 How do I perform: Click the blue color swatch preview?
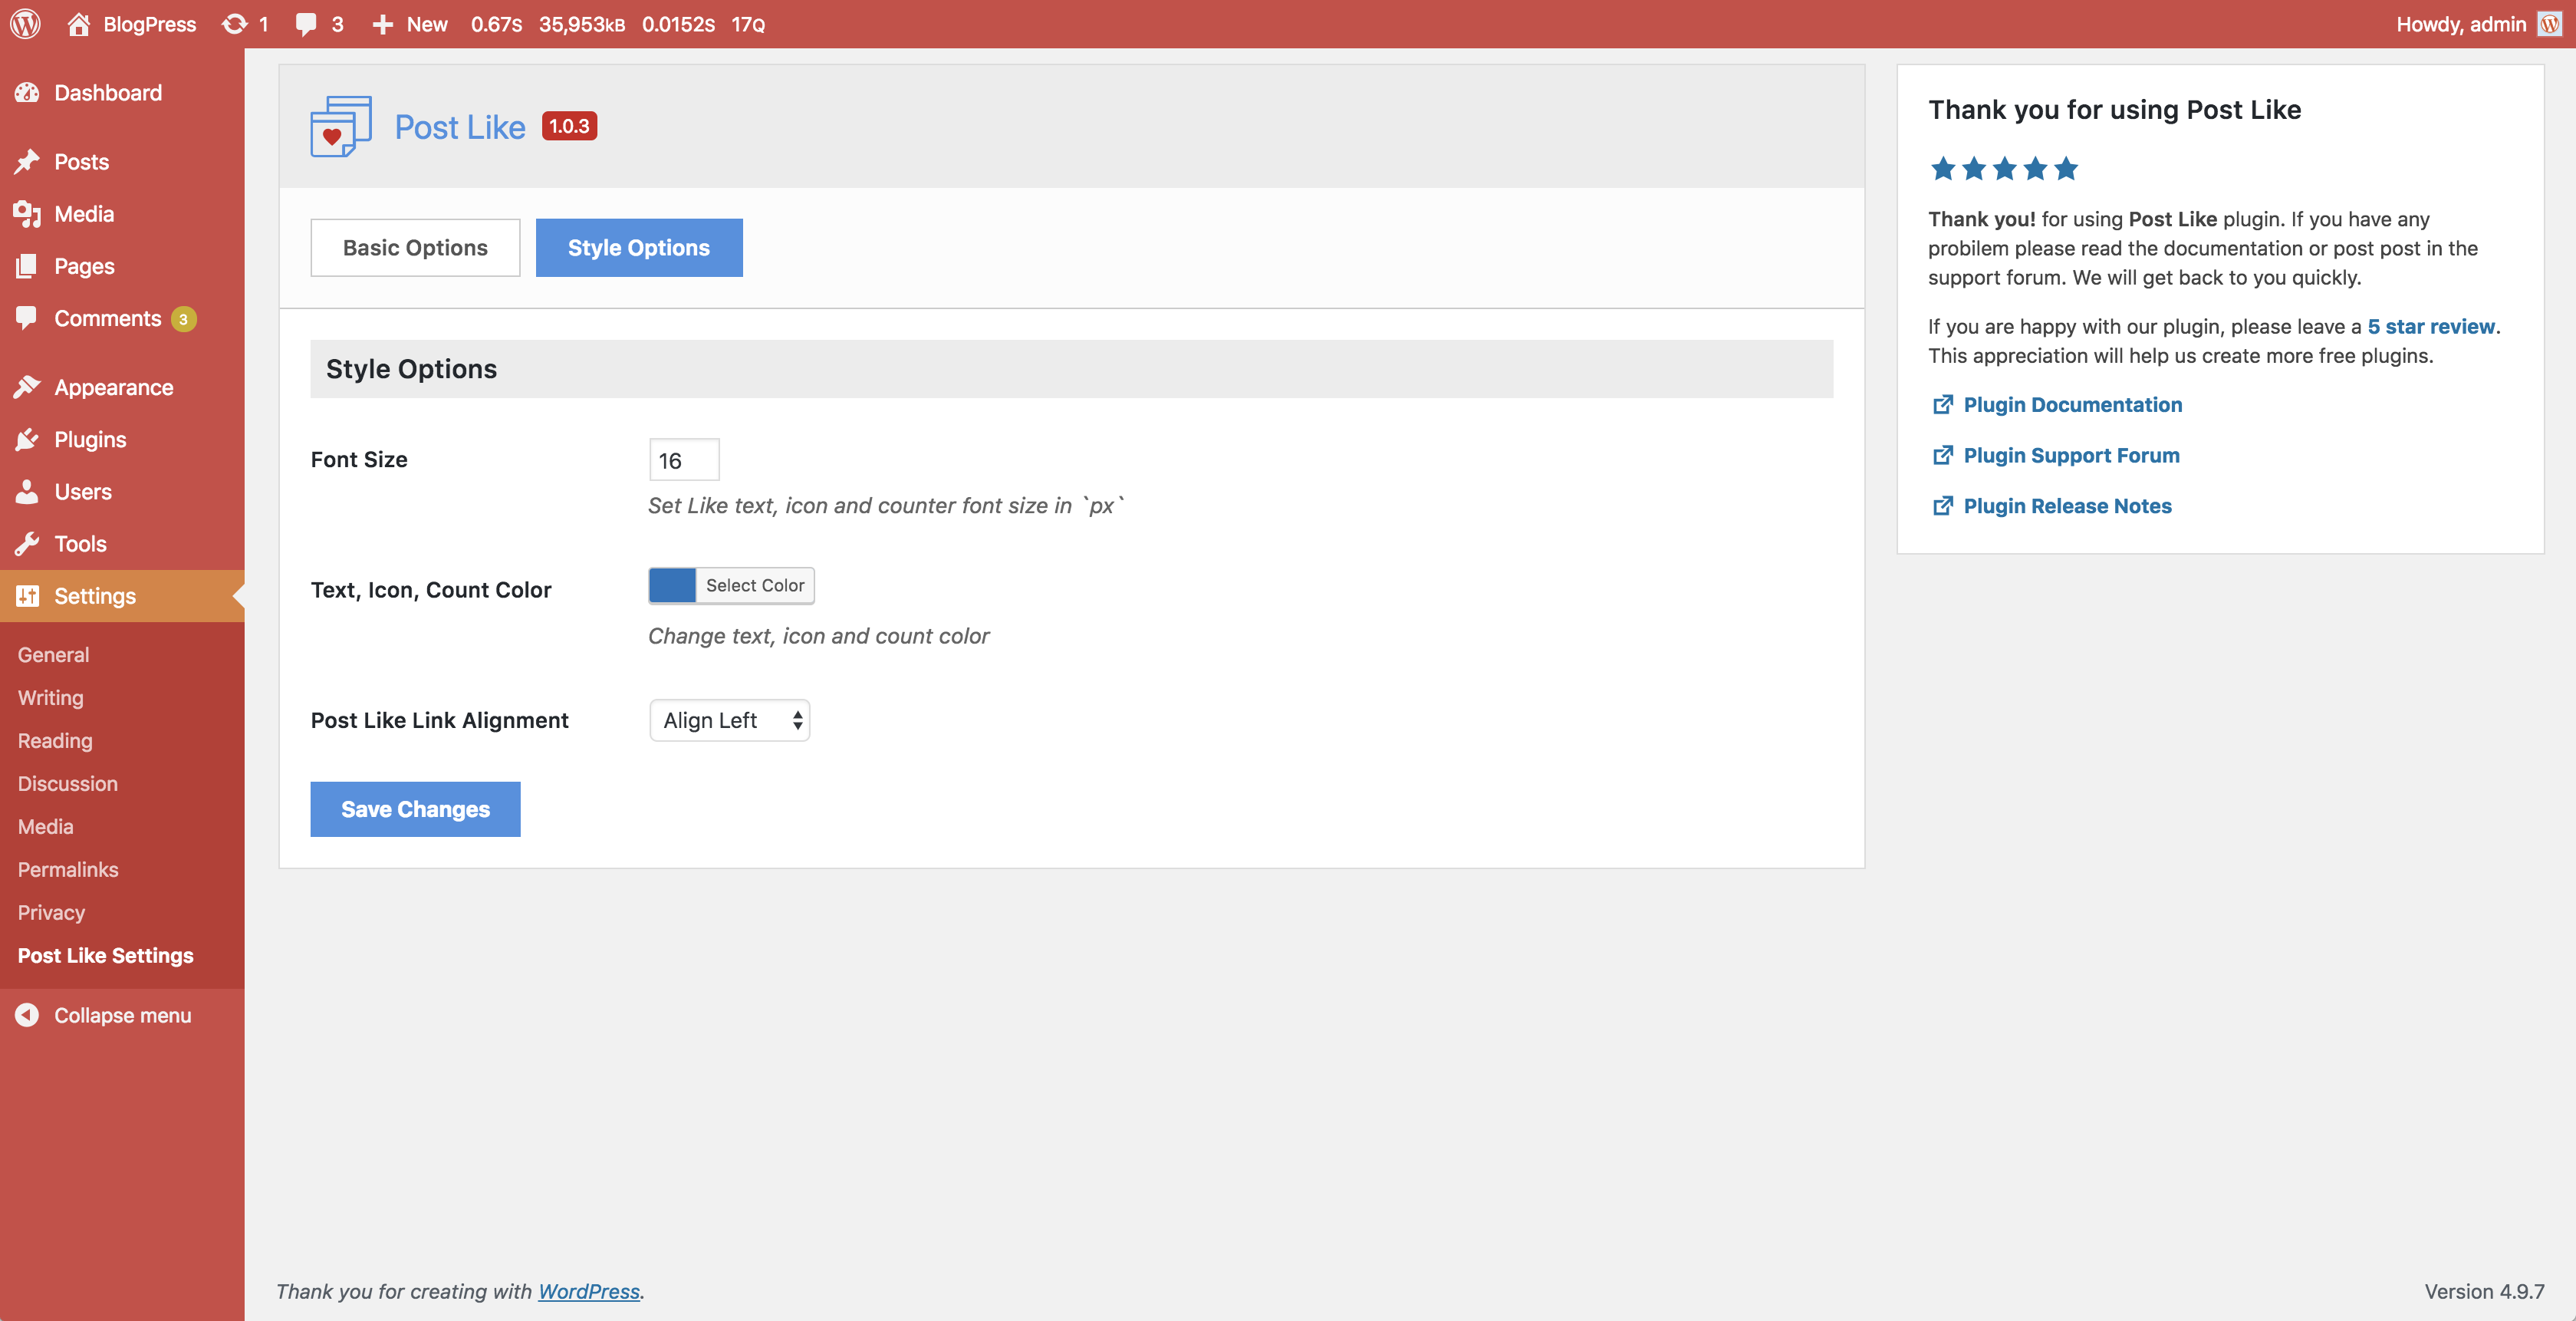click(x=672, y=586)
